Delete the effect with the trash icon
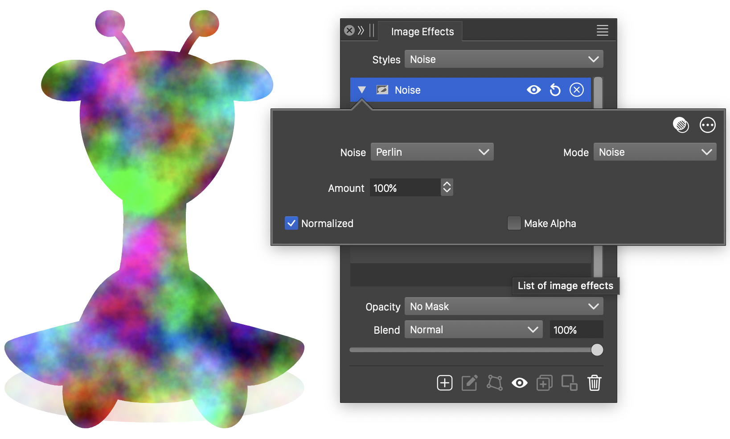Screen dimensions: 730x439 coord(594,383)
